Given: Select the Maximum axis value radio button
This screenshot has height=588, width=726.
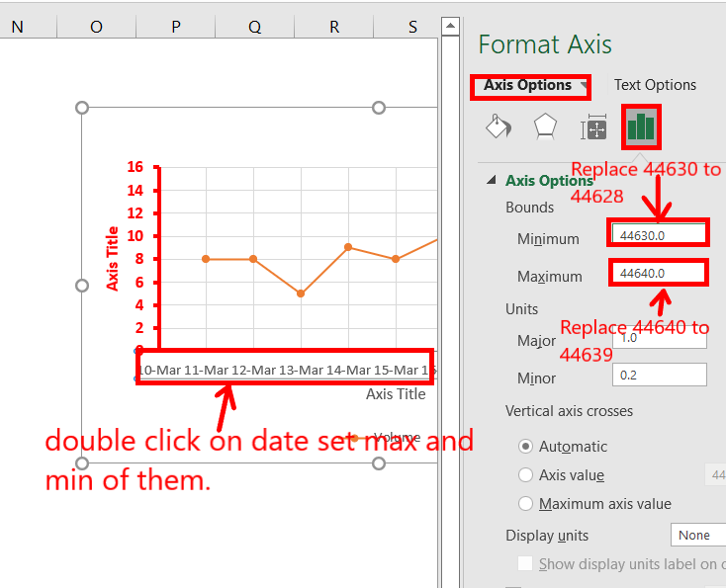Looking at the screenshot, I should (525, 503).
